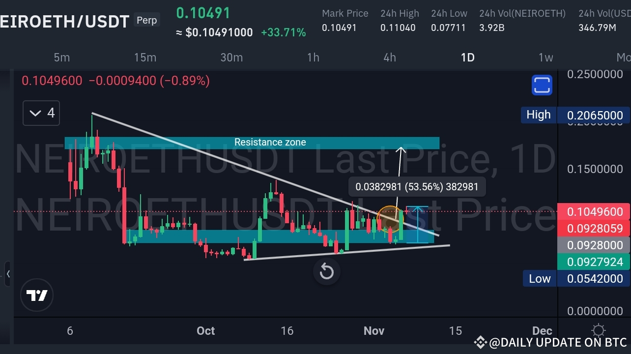Image resolution: width=631 pixels, height=354 pixels.
Task: Click the High price tag 0.2065000
Action: coord(594,115)
